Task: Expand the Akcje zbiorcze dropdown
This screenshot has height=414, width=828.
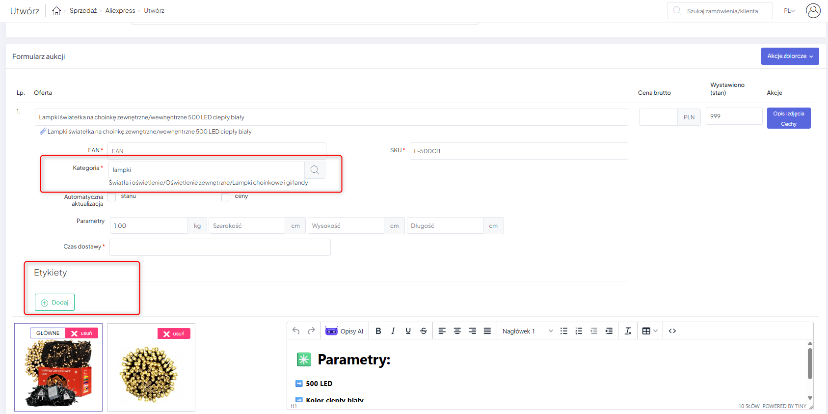Action: (x=790, y=56)
